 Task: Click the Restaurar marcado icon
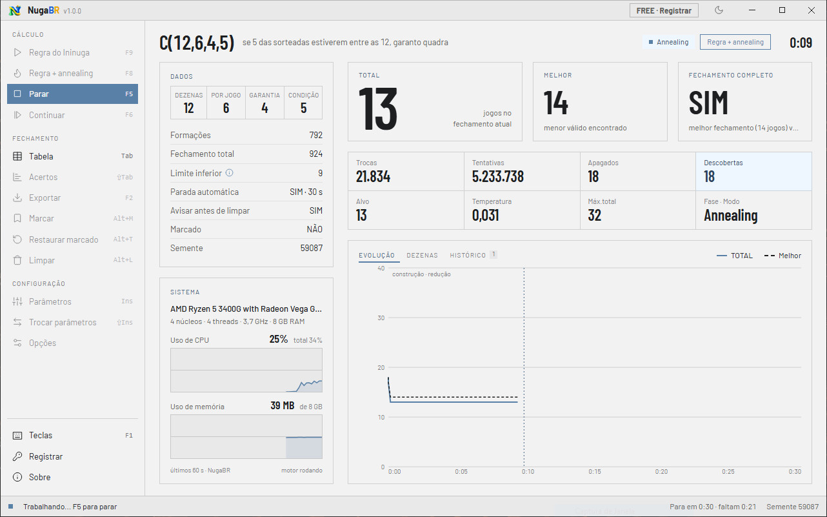(17, 239)
